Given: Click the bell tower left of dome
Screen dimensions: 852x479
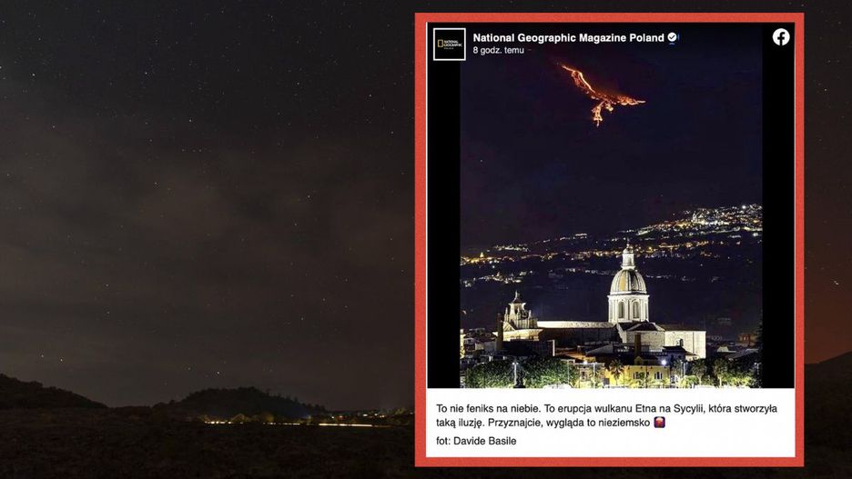Looking at the screenshot, I should tap(517, 312).
